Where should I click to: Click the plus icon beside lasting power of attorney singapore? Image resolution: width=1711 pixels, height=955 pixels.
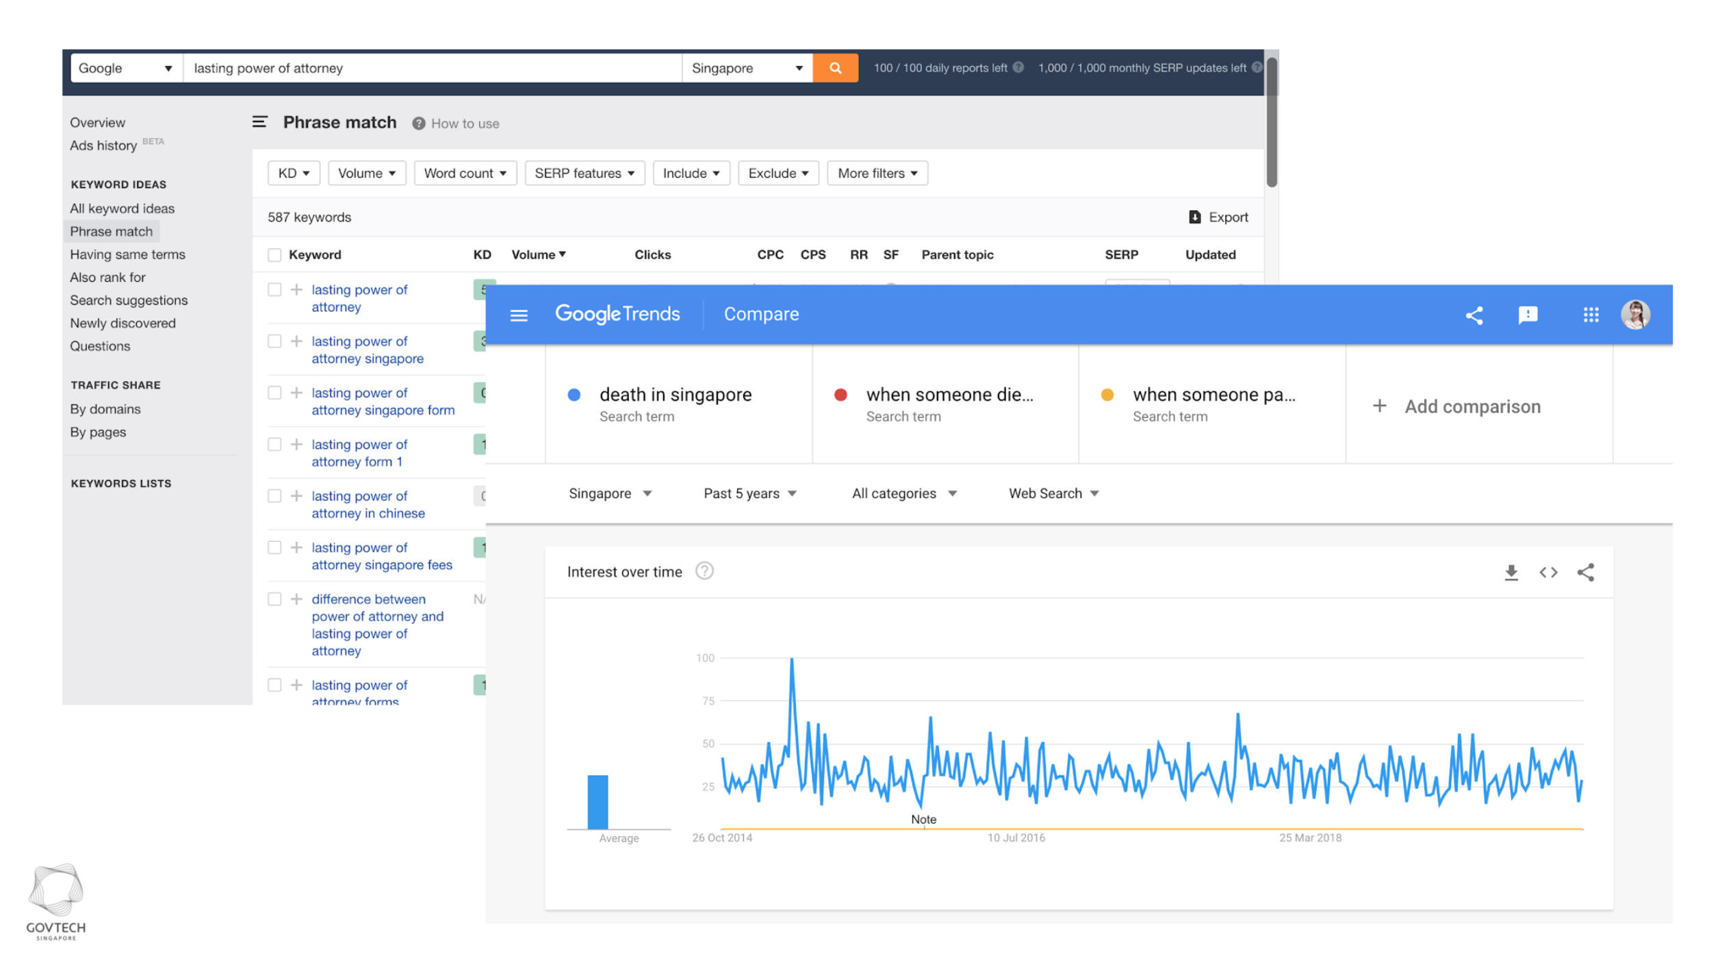tap(296, 341)
